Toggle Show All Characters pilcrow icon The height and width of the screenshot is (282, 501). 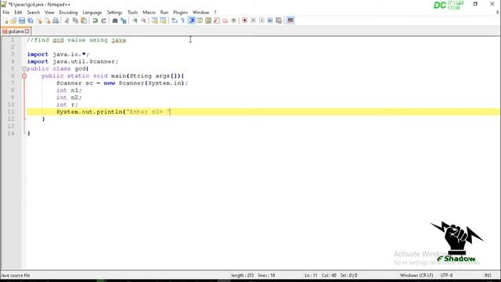coord(182,21)
